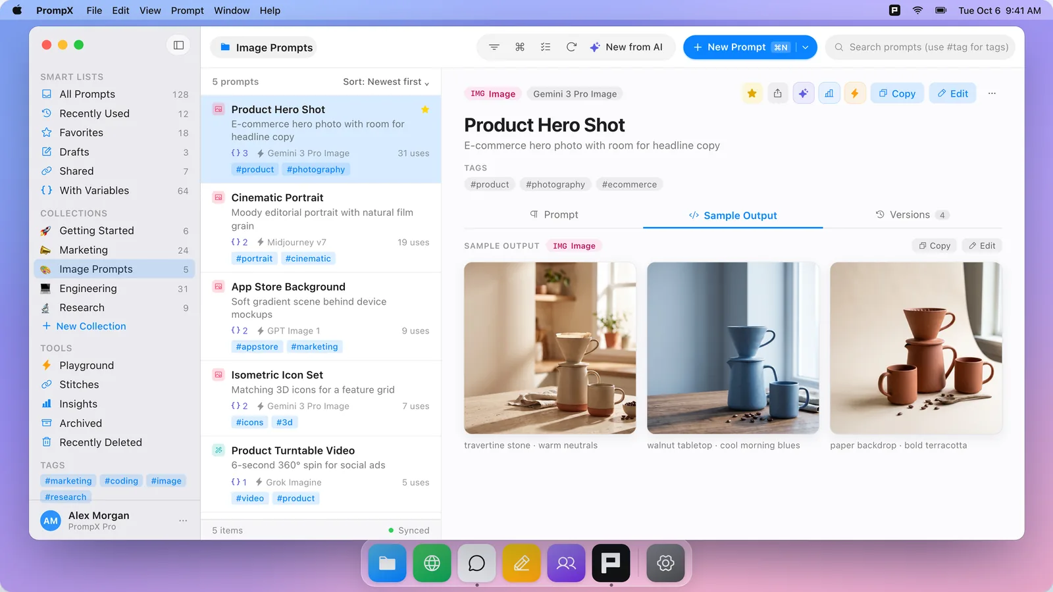Open prompt stats chart icon

click(829, 93)
